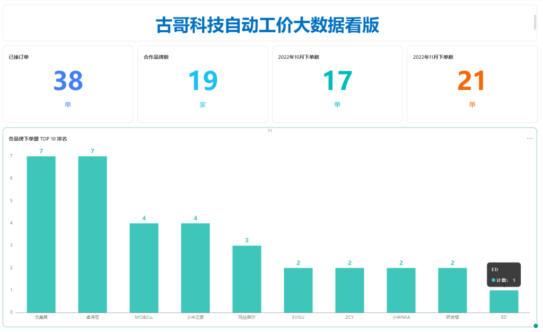Click the 合作品牌数 card label
543x332 pixels.
156,57
